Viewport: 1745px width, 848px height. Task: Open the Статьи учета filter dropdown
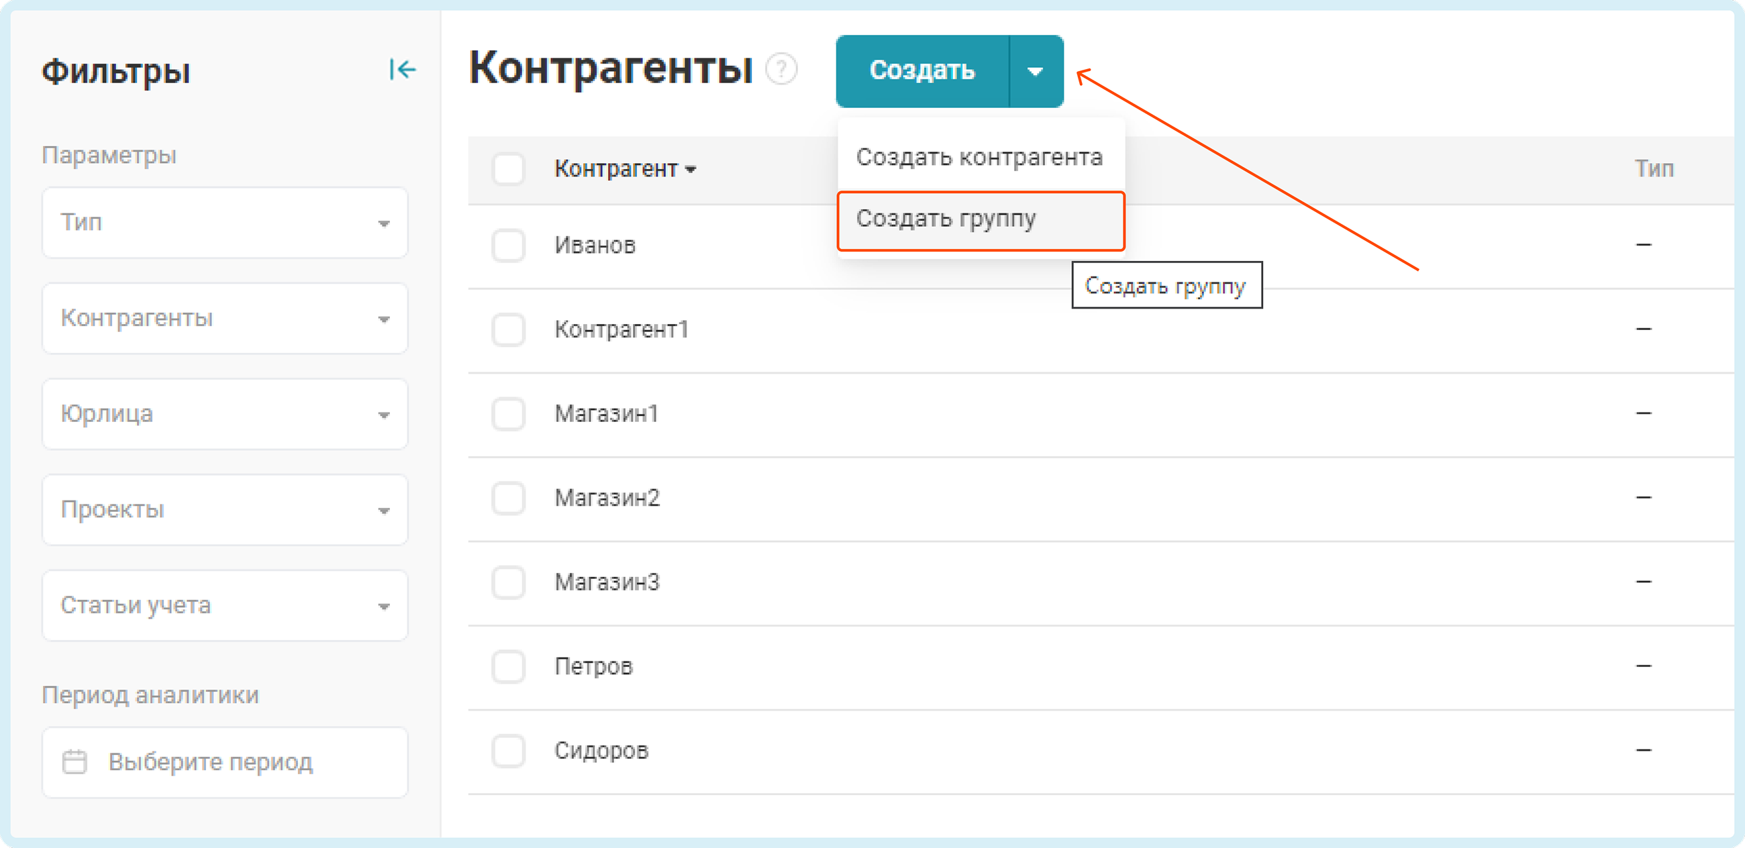point(225,606)
